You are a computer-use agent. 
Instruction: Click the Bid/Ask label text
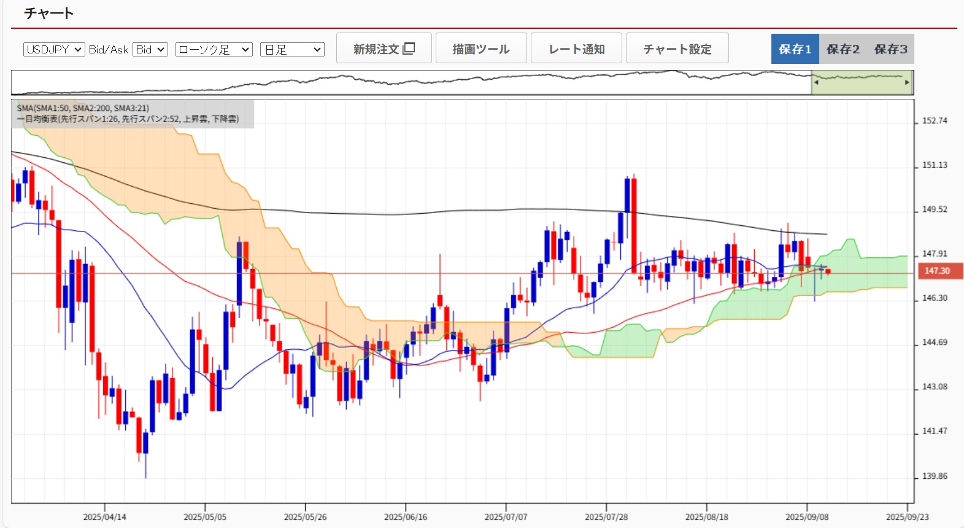[109, 50]
